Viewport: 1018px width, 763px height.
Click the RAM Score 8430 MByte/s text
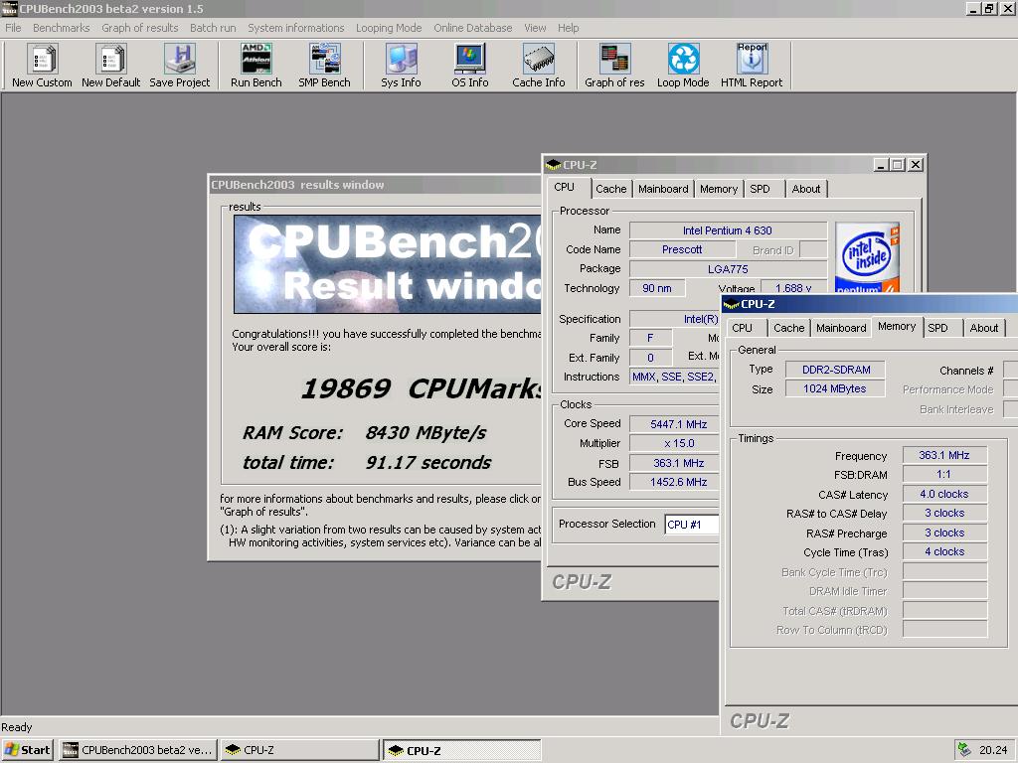(x=364, y=433)
